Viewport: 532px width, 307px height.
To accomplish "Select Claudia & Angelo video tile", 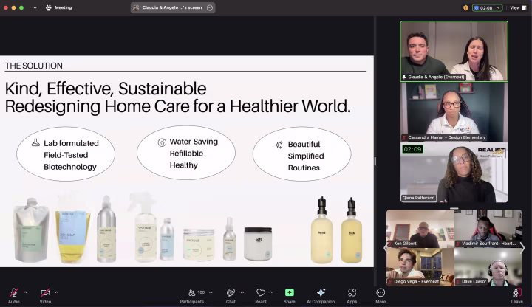I will [454, 51].
